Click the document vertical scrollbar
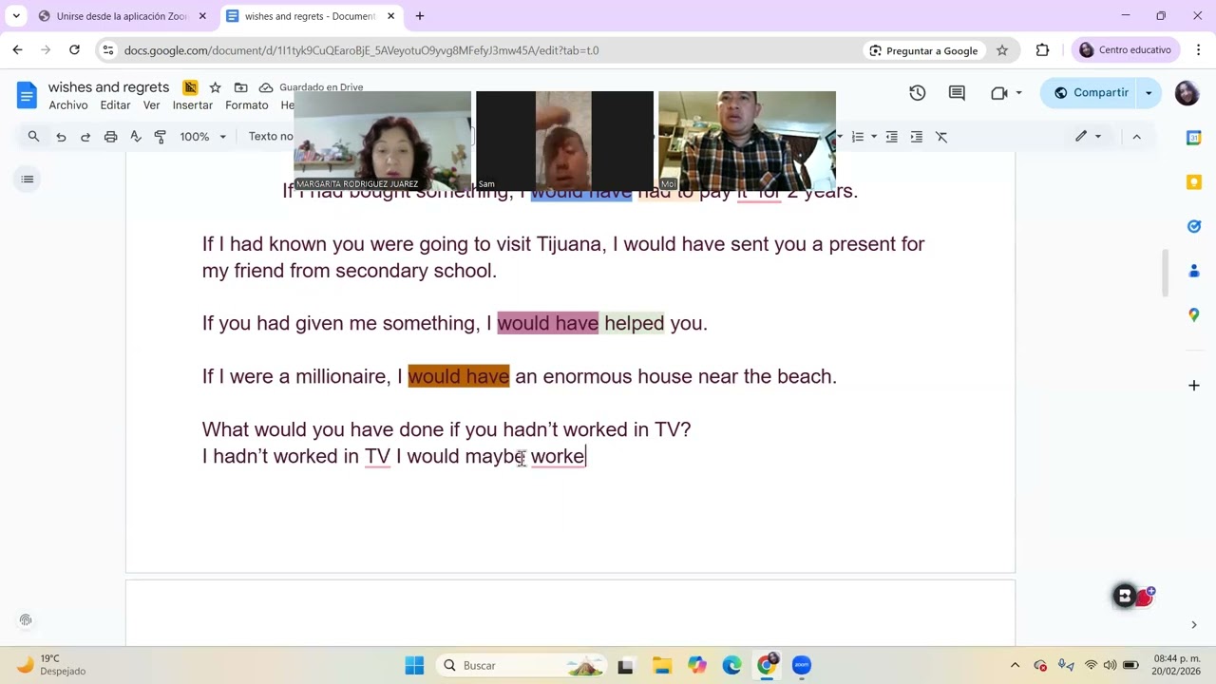 [1165, 273]
